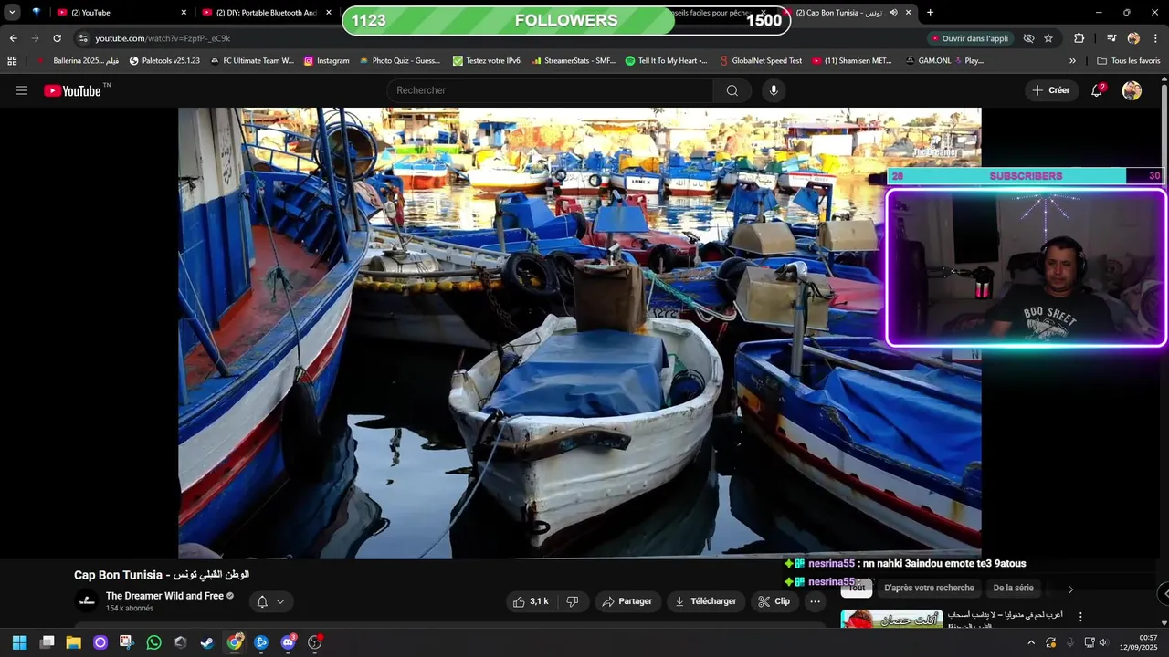This screenshot has width=1169, height=657.
Task: Open the StreamerStats bookmark
Action: coord(573,61)
